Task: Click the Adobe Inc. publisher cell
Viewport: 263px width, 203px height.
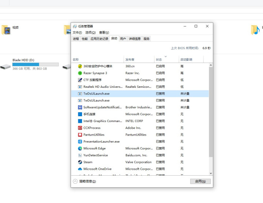Action: tap(133, 128)
